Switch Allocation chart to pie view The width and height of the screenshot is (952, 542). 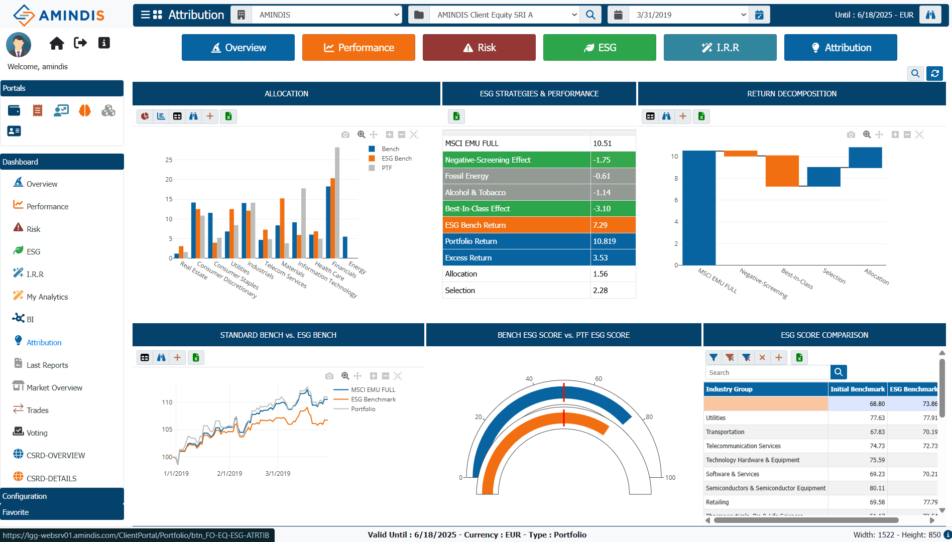pyautogui.click(x=145, y=116)
